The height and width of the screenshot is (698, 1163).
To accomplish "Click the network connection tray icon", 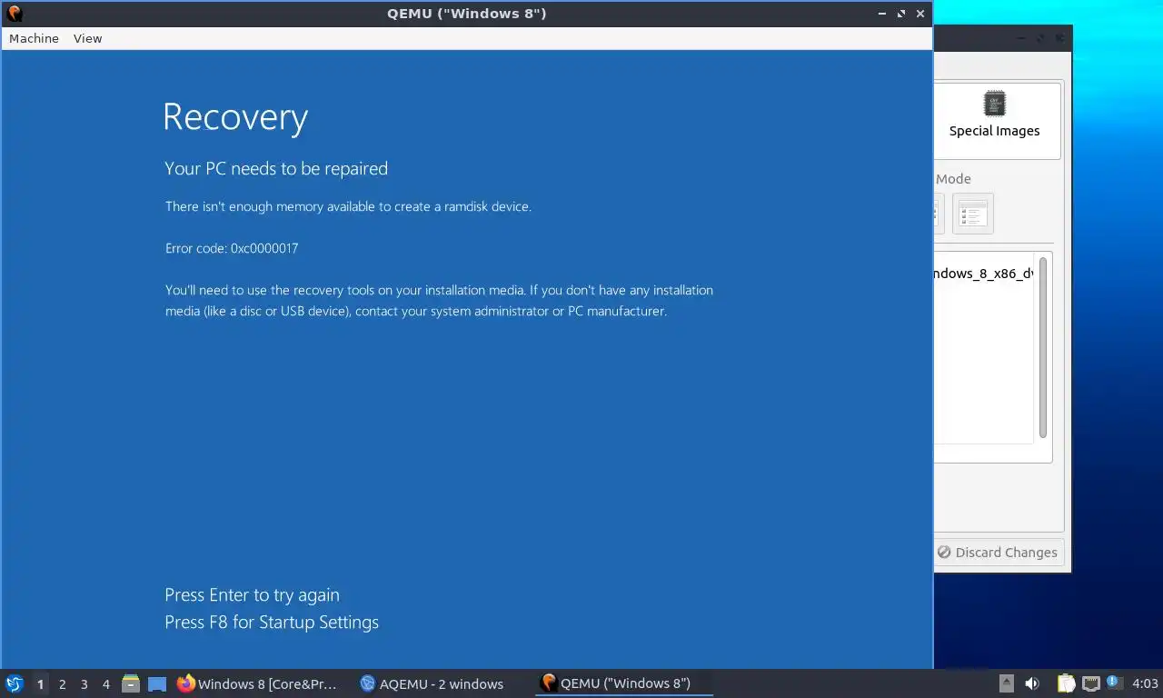I will click(x=1091, y=683).
